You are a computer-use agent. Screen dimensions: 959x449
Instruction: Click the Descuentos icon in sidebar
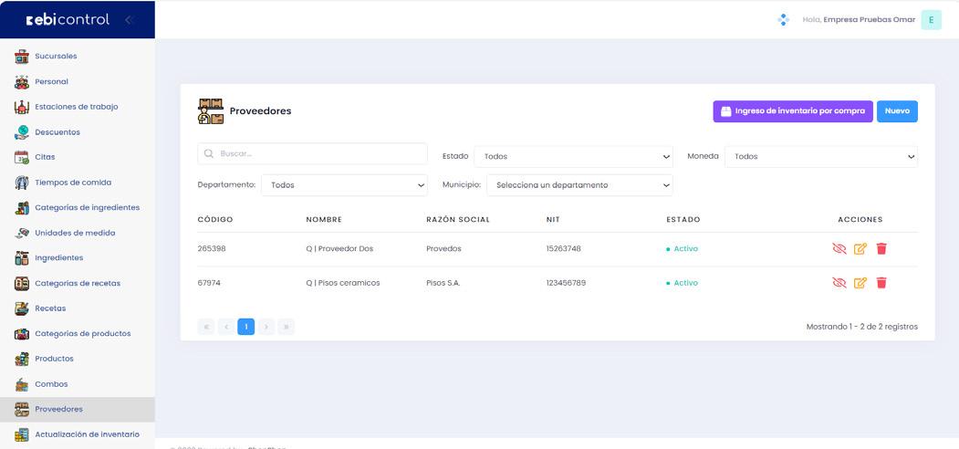pyautogui.click(x=21, y=132)
